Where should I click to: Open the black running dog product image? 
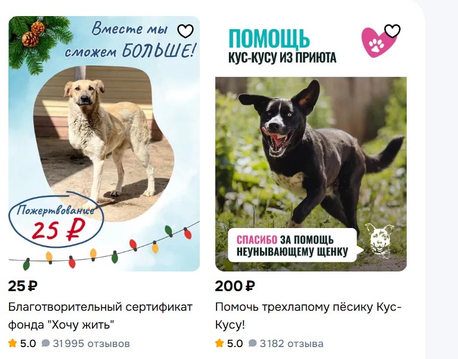311,174
